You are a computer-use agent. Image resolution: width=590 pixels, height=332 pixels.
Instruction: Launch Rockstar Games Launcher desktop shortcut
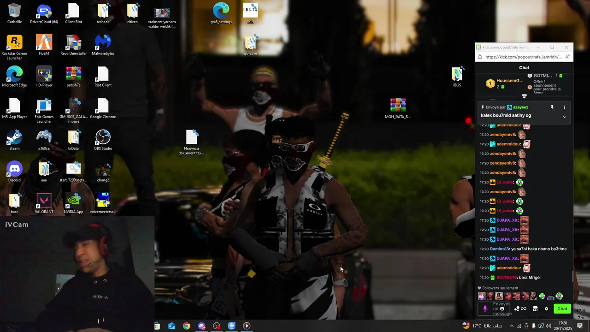14,47
